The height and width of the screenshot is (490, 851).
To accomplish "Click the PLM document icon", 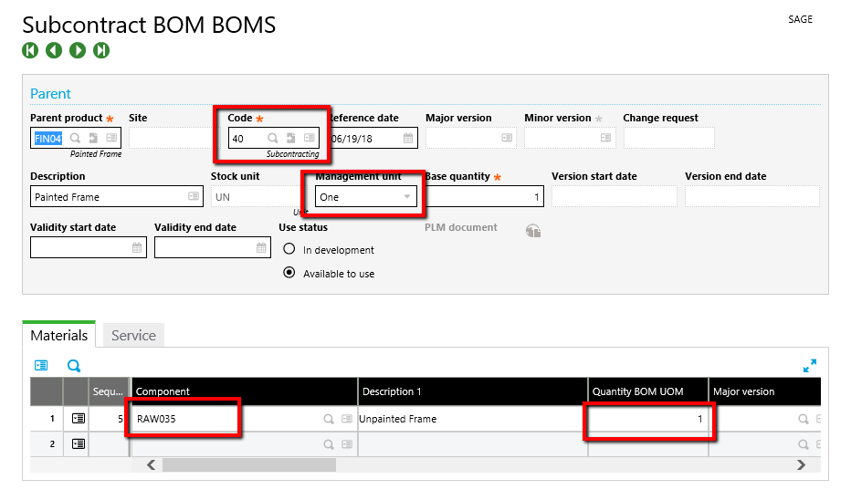I will coord(534,231).
